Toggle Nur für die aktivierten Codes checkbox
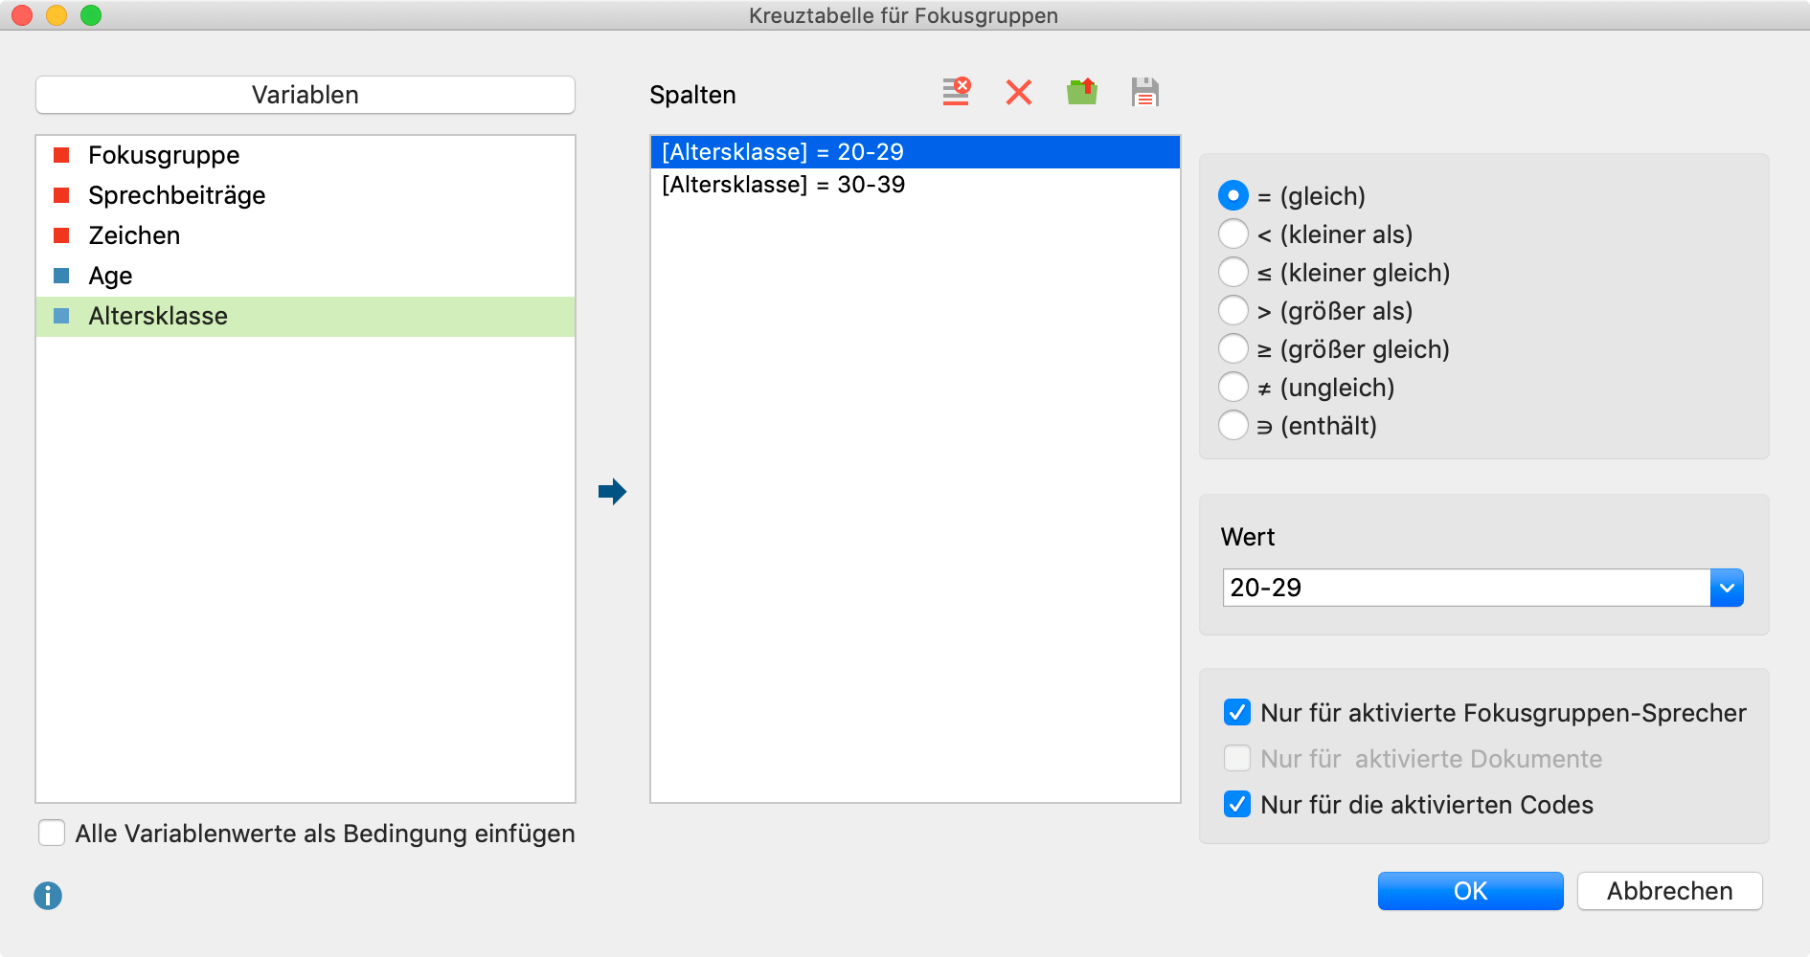Image resolution: width=1810 pixels, height=957 pixels. coord(1237,804)
